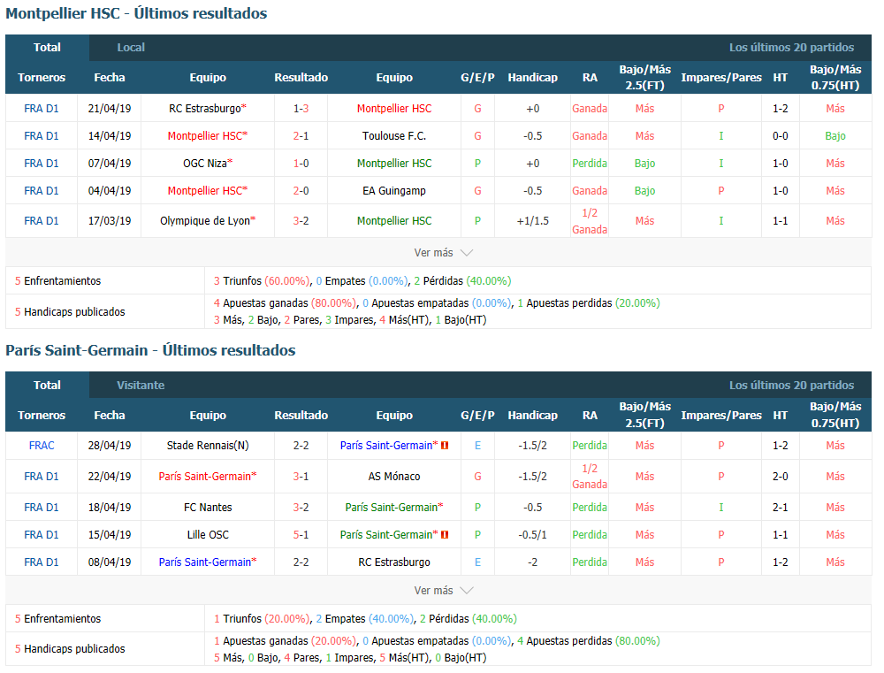Click OGC Niza team name

(x=208, y=164)
